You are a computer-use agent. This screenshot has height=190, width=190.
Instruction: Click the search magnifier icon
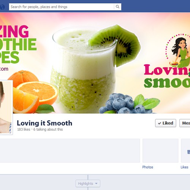(x=117, y=7)
